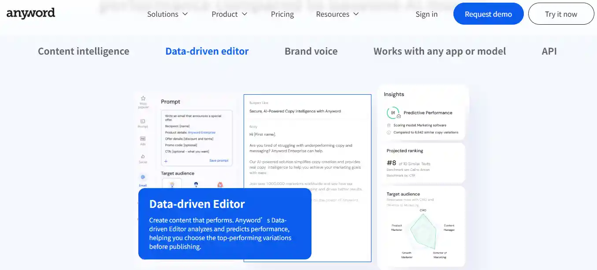
Task: Select the Data-driven editor tab
Action: tap(207, 51)
